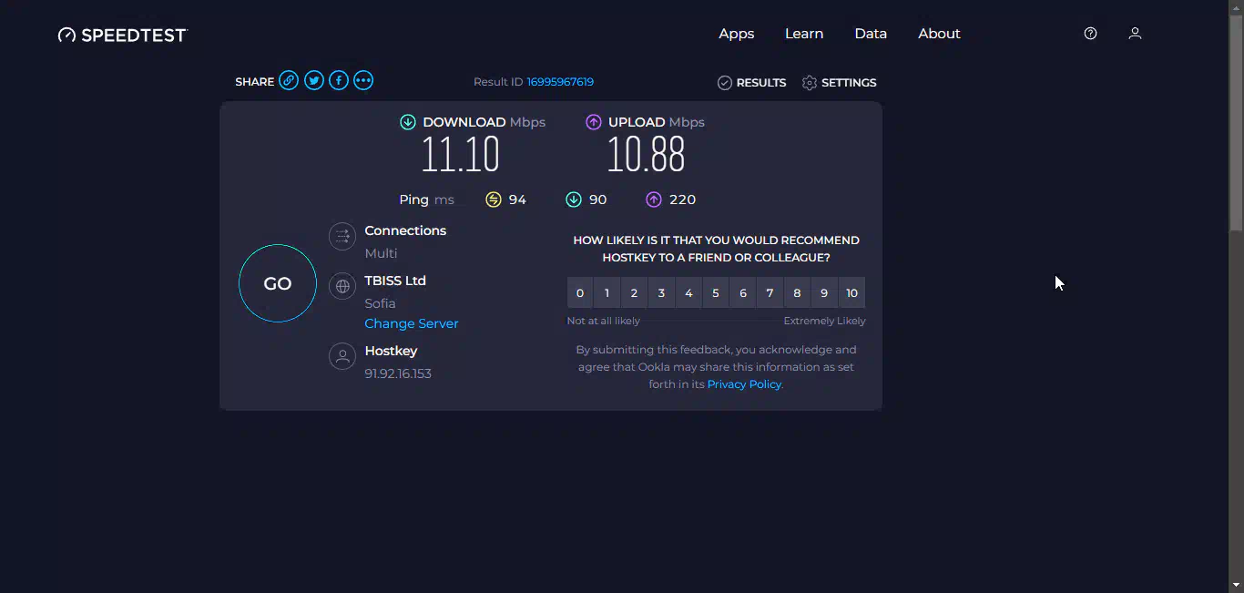Click the page vertical scrollbar thumb
The height and width of the screenshot is (593, 1244).
1236,123
